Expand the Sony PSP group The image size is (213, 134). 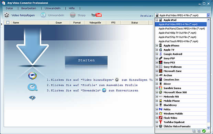(x=157, y=58)
